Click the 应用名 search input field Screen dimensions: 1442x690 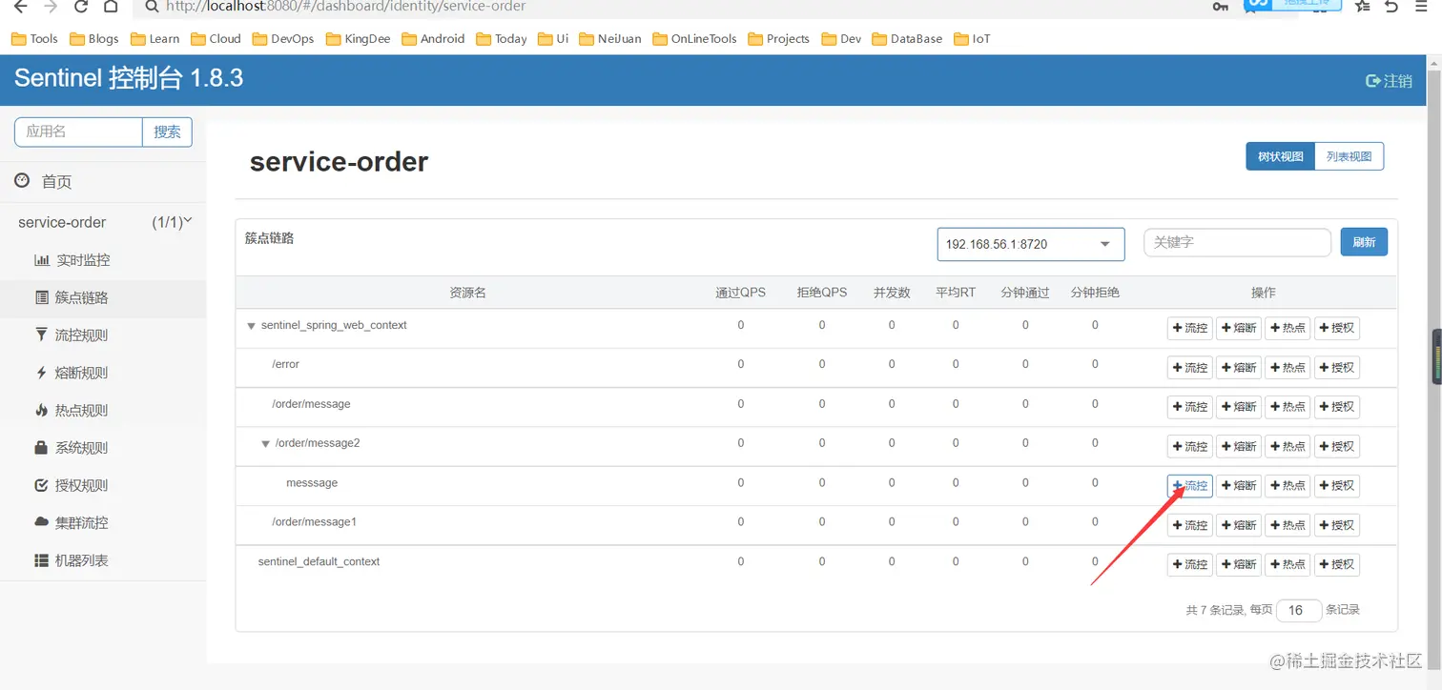click(78, 132)
